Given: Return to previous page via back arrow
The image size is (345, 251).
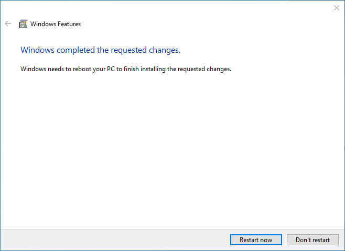Looking at the screenshot, I should 8,24.
